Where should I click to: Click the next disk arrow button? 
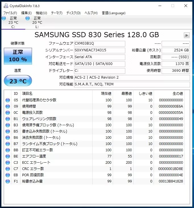[x=187, y=35]
